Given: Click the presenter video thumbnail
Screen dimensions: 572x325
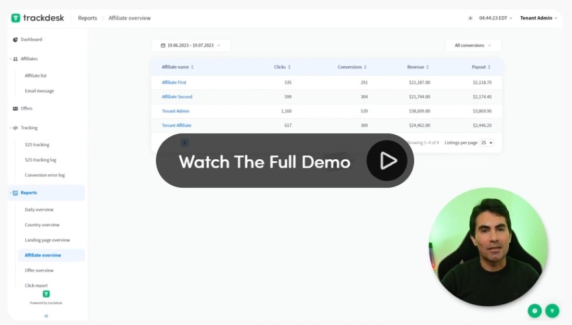Looking at the screenshot, I should [488, 247].
